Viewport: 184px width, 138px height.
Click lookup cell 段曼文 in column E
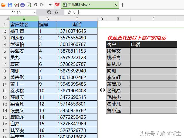118,51
